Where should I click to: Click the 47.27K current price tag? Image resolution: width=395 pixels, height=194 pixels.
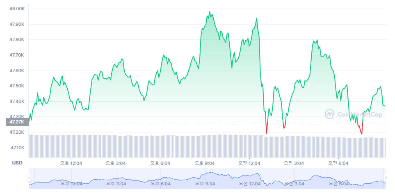(x=17, y=122)
